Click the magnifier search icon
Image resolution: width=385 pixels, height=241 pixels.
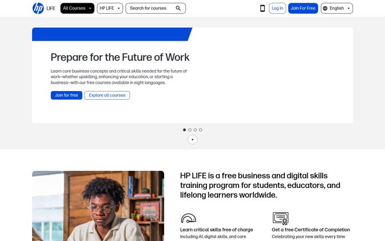[x=178, y=9]
